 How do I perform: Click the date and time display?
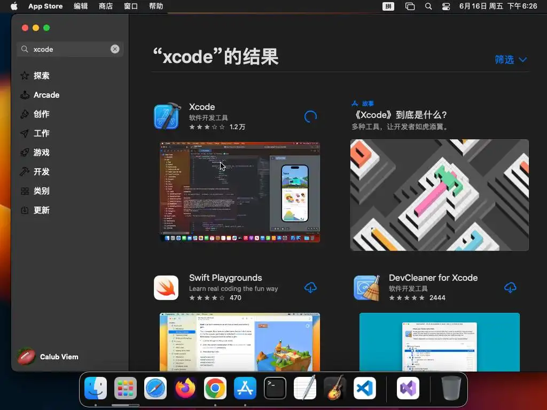[498, 6]
